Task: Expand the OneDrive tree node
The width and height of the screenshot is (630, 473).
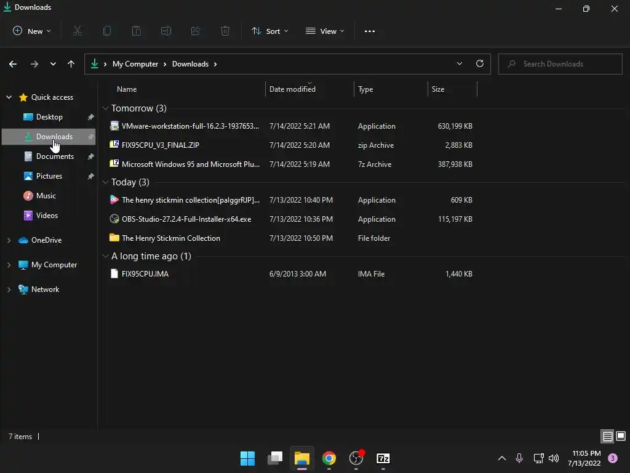Action: coord(9,240)
